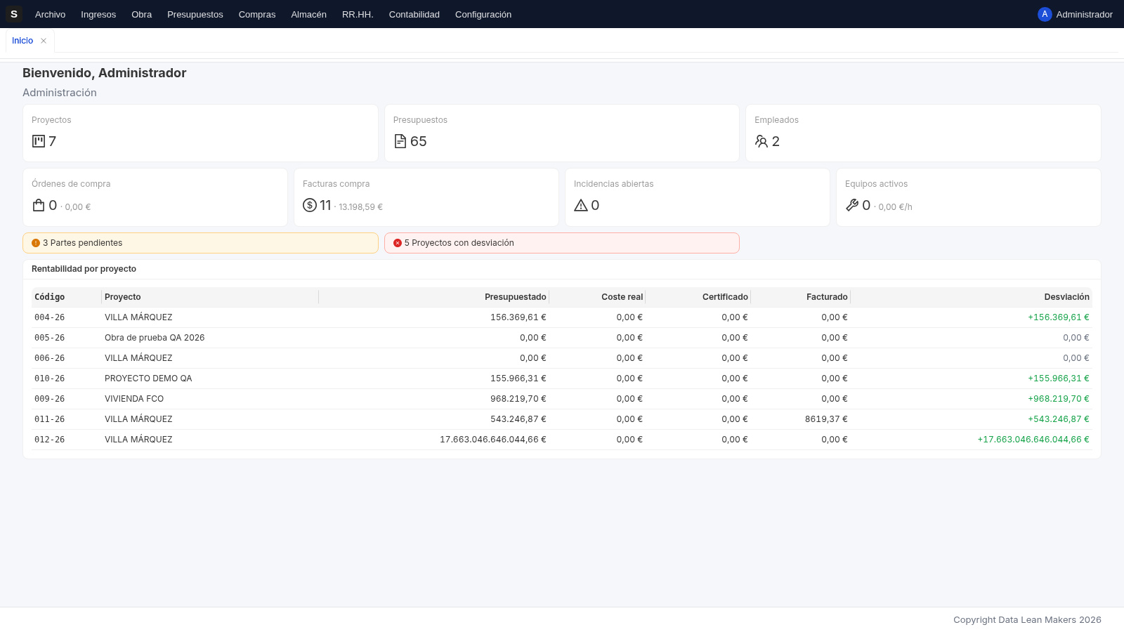Click the +968.219,70 € deviation value
The image size is (1124, 632).
(x=1059, y=399)
